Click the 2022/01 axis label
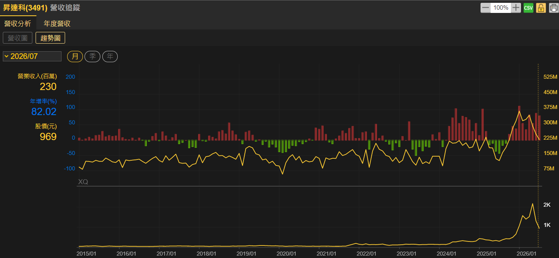 [x=366, y=253]
